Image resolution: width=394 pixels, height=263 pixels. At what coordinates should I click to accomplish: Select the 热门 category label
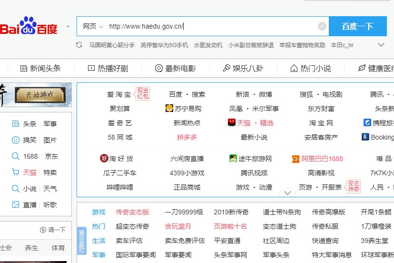click(99, 226)
